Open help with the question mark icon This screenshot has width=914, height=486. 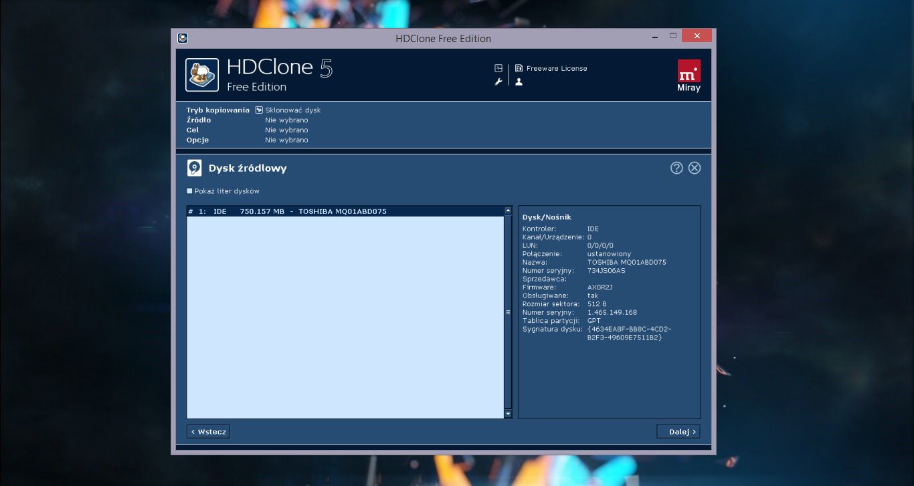(x=676, y=168)
